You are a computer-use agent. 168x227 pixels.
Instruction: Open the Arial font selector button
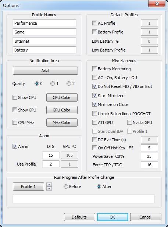click(x=45, y=71)
